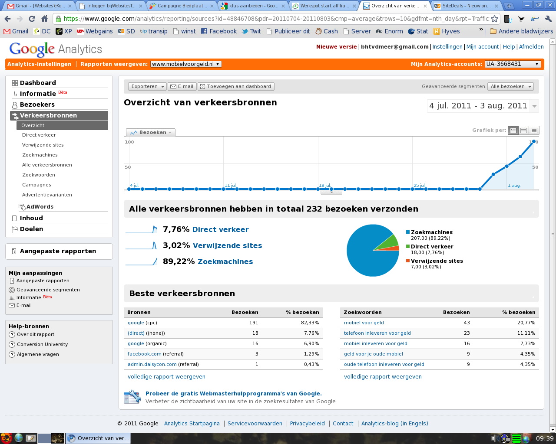
Task: Open the Chrome wrench settings icon
Action: coord(548,19)
